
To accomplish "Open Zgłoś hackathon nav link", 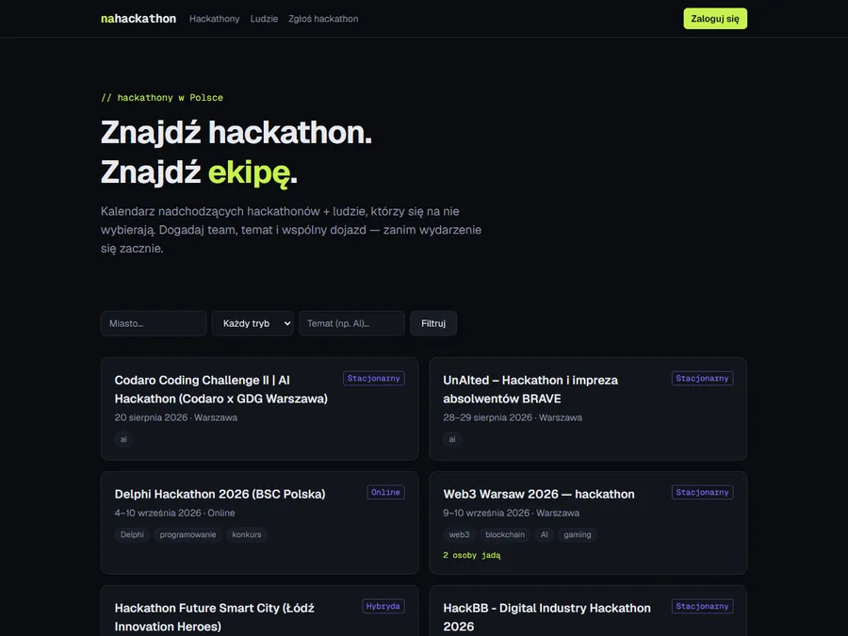I will (323, 19).
